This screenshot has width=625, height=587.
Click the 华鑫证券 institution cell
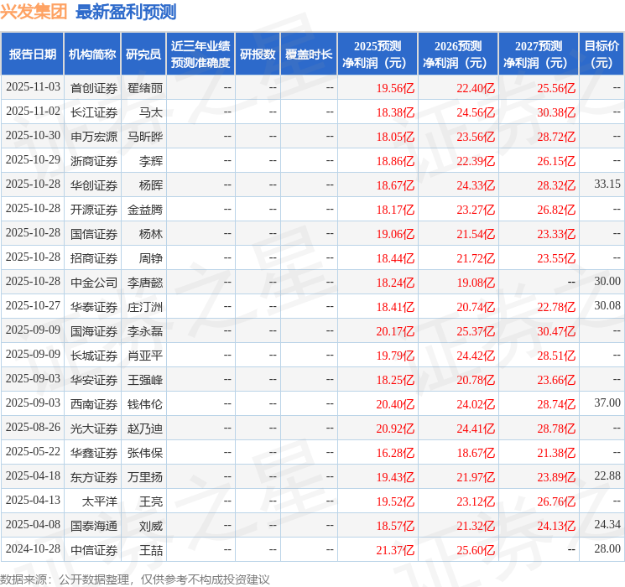pos(94,453)
